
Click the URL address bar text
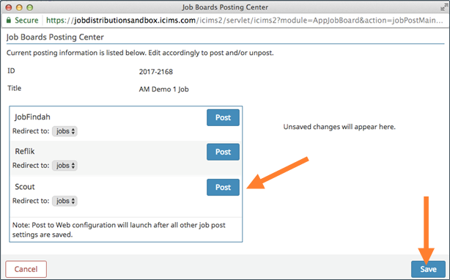[245, 21]
